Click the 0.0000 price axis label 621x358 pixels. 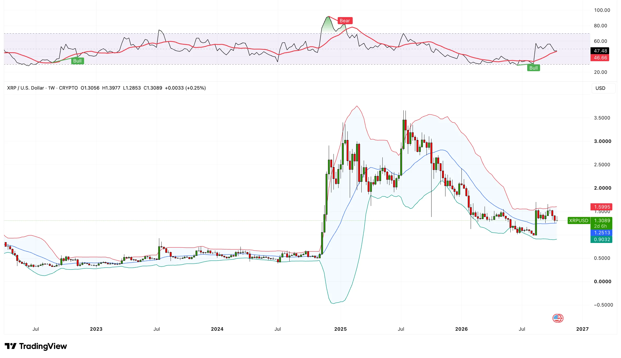point(603,282)
